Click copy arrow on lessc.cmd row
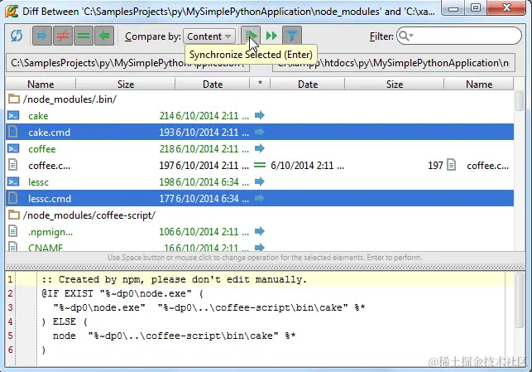 pyautogui.click(x=260, y=198)
